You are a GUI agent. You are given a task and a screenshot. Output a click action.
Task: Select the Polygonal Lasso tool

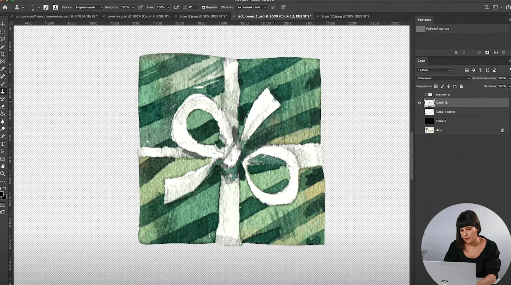pos(3,39)
